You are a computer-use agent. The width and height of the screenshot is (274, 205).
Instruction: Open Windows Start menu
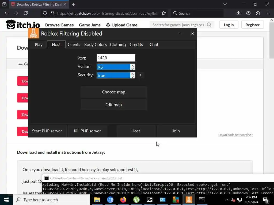click(x=6, y=200)
